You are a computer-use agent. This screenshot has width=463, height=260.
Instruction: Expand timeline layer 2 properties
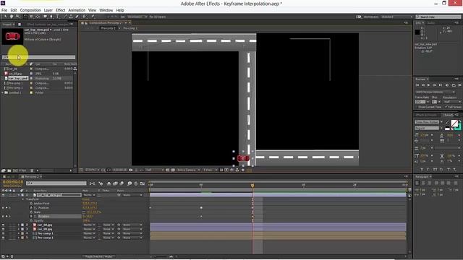tap(19, 225)
